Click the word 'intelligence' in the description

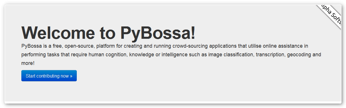tap(175, 55)
